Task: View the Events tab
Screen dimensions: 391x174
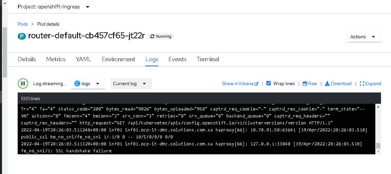Action: click(178, 59)
